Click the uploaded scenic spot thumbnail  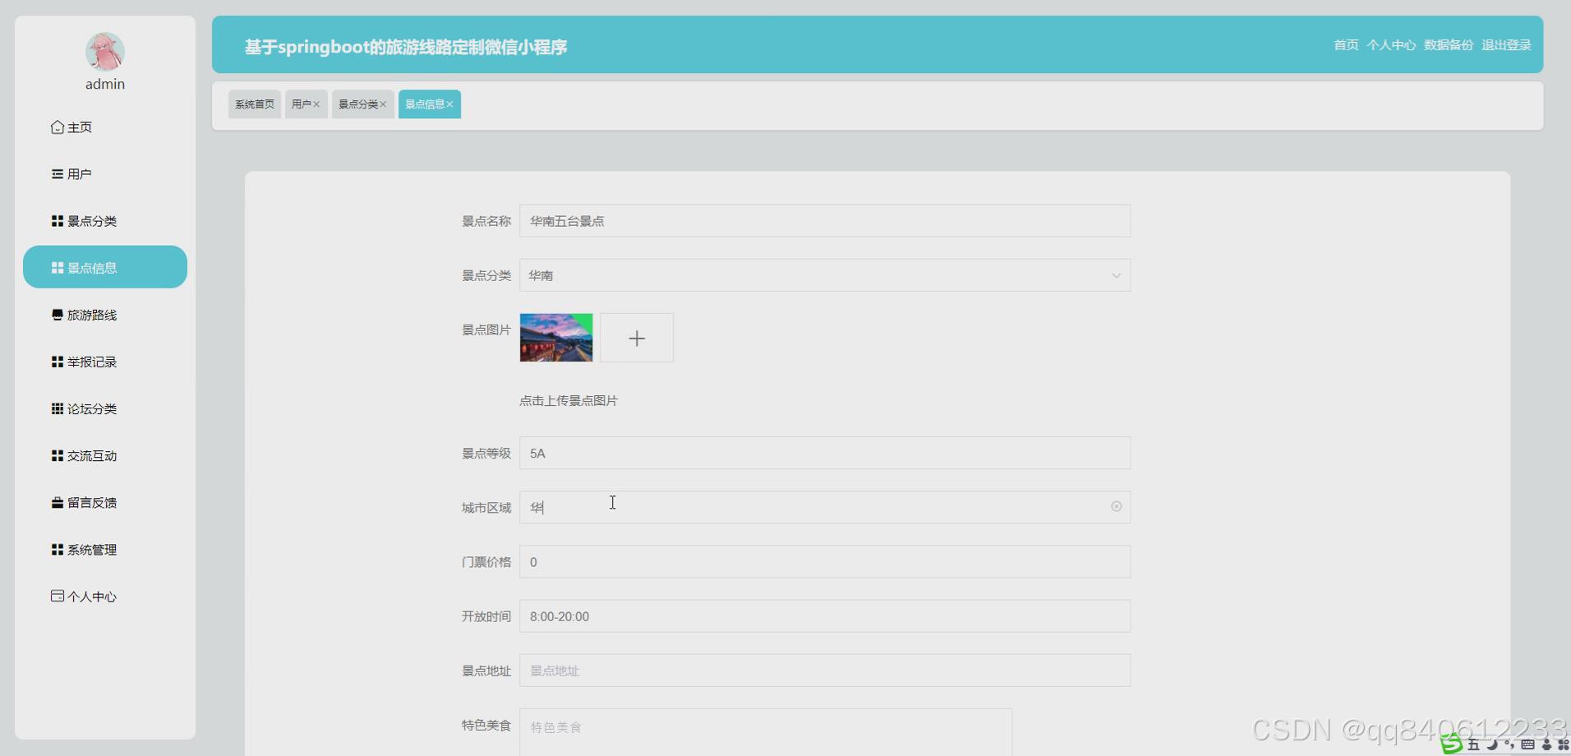556,338
